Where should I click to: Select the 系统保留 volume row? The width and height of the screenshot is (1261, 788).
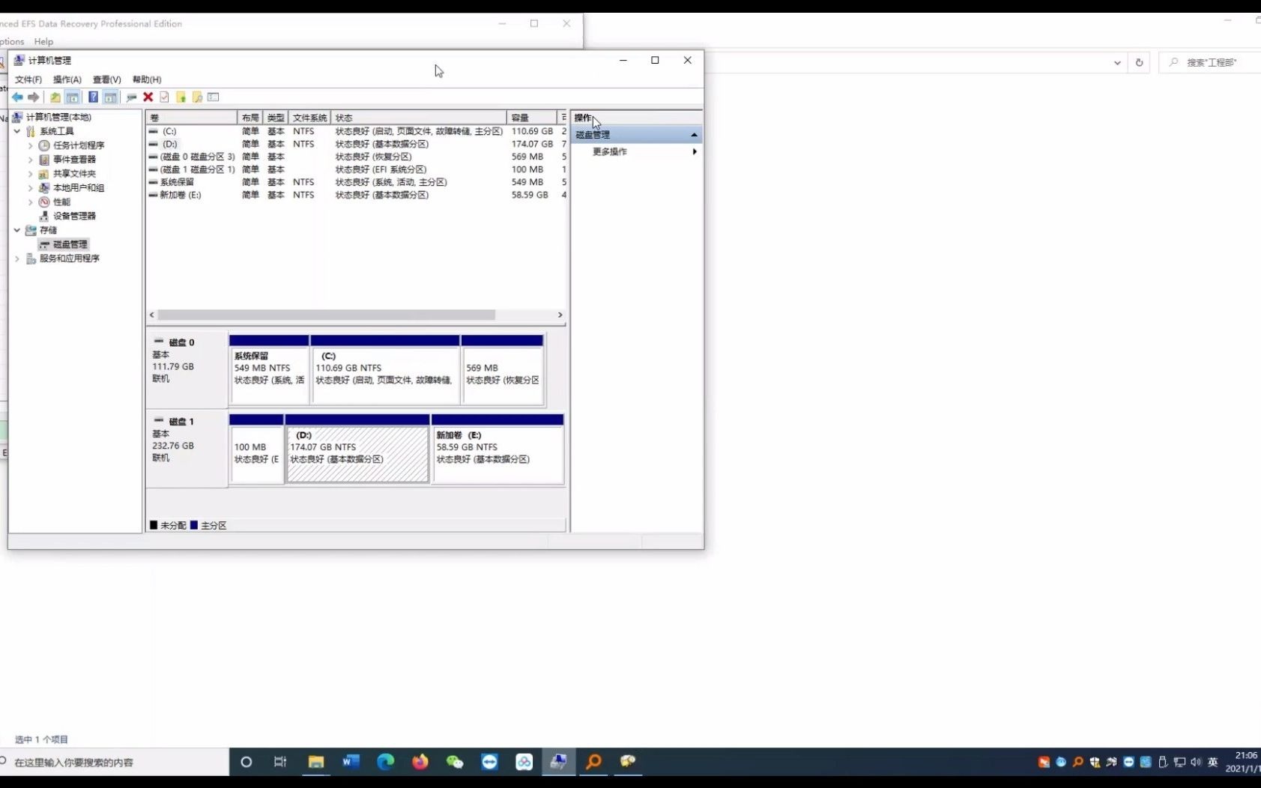357,182
